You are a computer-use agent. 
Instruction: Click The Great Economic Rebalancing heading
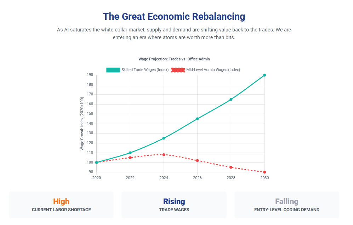click(174, 17)
